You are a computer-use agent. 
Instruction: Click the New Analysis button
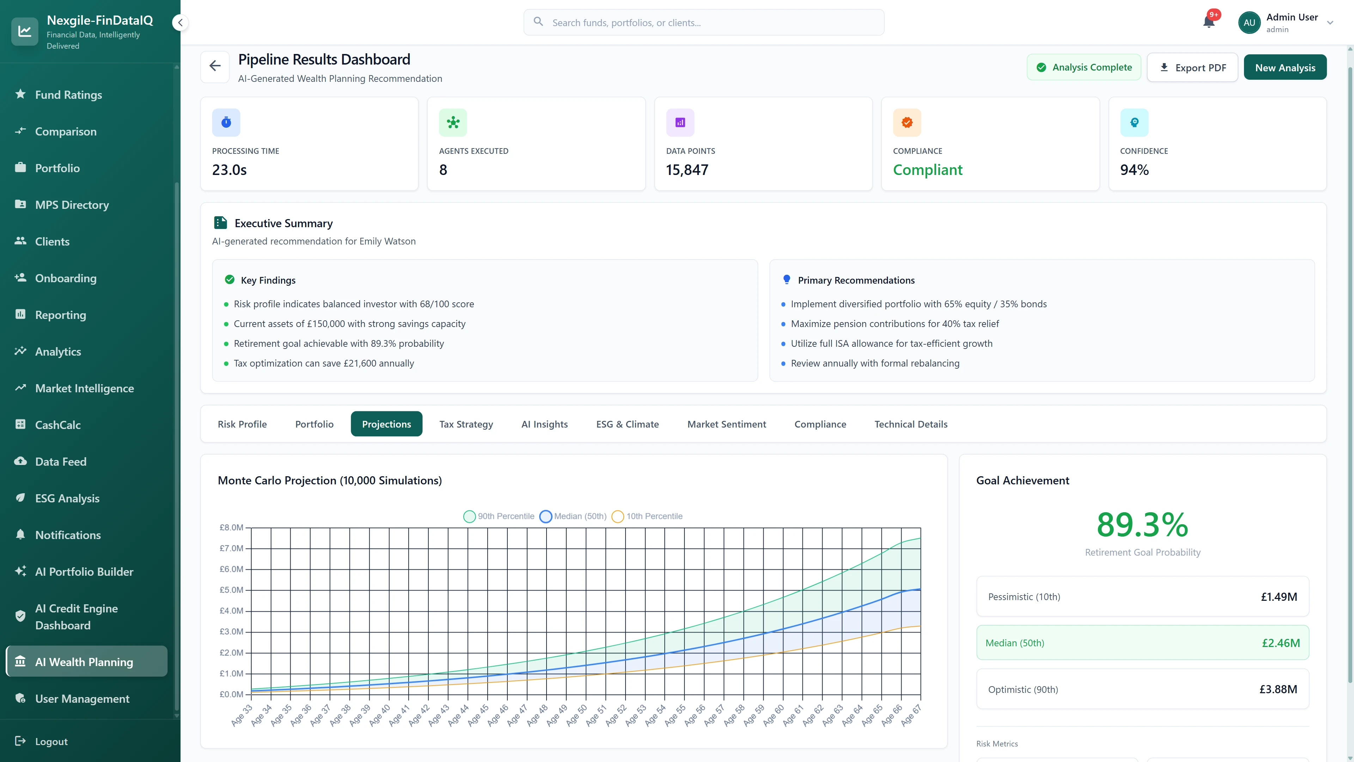pyautogui.click(x=1285, y=67)
